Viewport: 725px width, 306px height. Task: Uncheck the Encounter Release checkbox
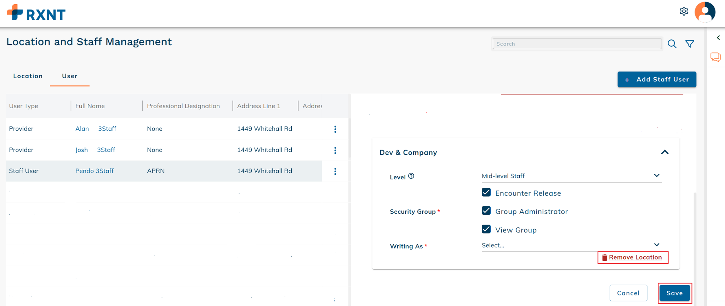(x=486, y=192)
